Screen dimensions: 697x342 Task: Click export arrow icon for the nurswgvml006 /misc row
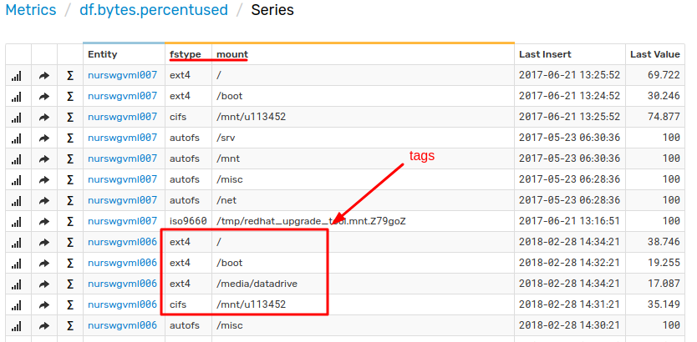pos(44,325)
